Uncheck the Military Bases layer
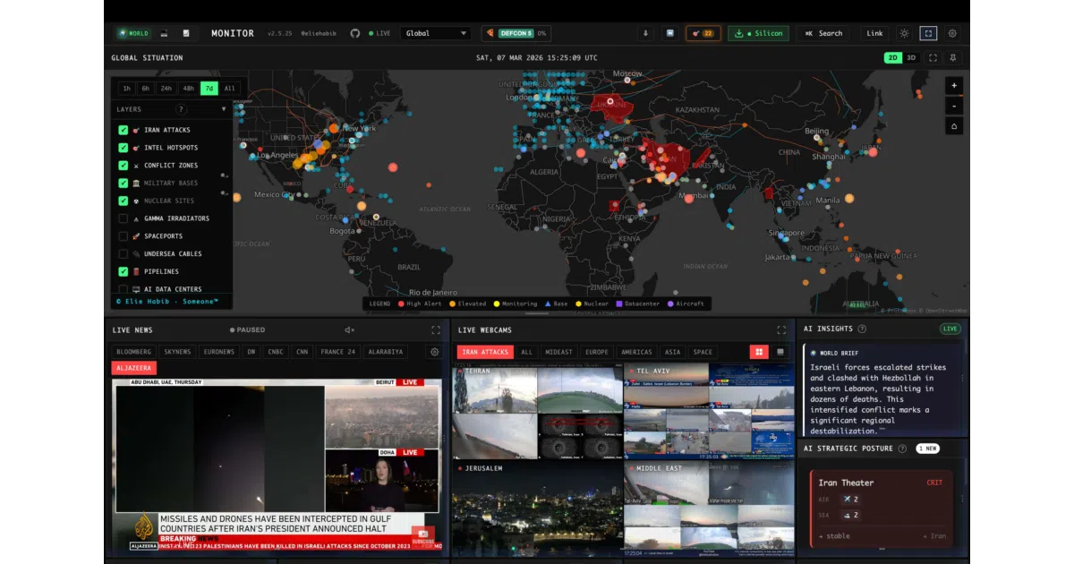The width and height of the screenshot is (1074, 564). point(123,183)
